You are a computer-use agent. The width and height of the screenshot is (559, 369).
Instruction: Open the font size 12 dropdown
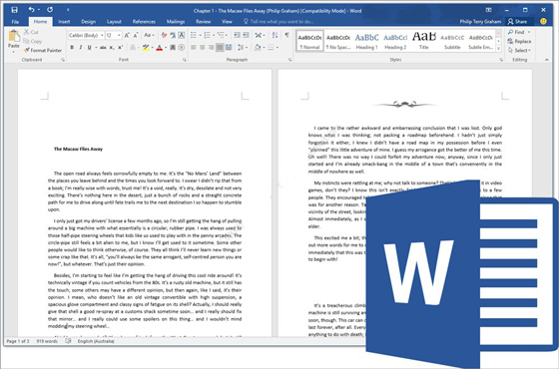click(x=119, y=35)
